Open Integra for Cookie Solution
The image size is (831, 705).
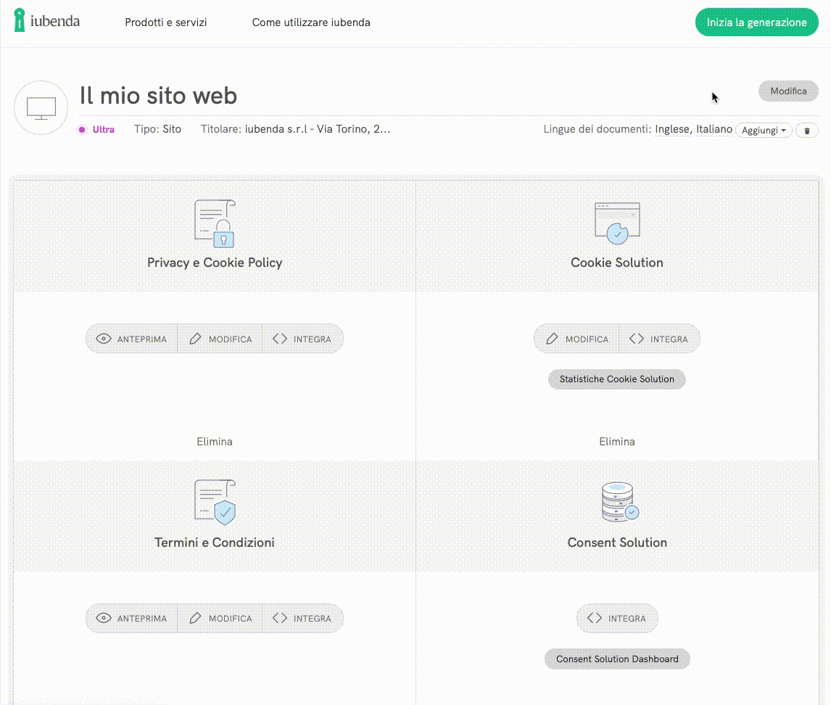coord(658,339)
